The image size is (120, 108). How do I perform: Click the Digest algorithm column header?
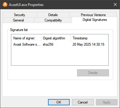tap(56, 38)
